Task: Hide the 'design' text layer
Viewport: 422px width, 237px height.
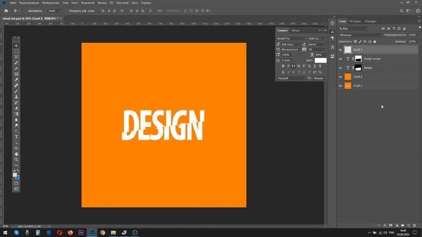Action: point(340,68)
